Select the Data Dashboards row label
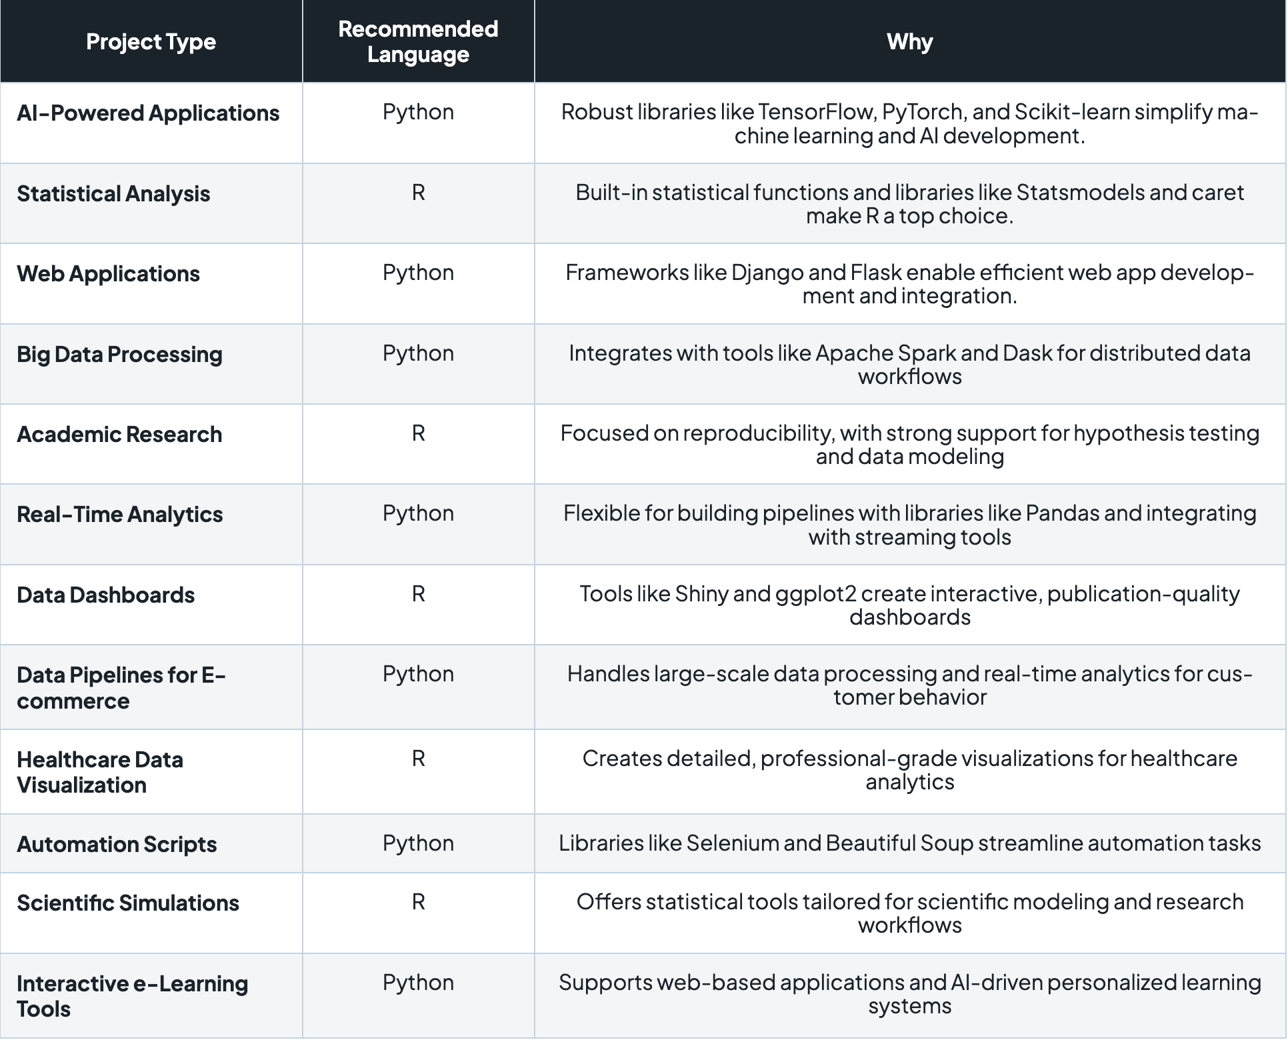 pos(105,595)
